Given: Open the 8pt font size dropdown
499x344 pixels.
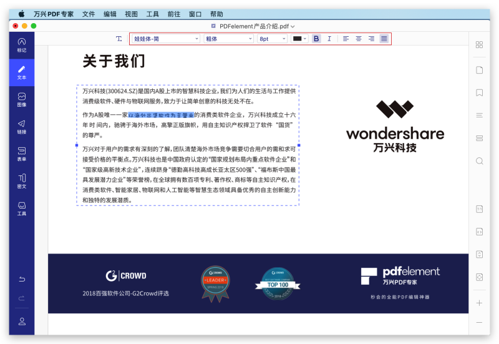Looking at the screenshot, I should click(272, 39).
